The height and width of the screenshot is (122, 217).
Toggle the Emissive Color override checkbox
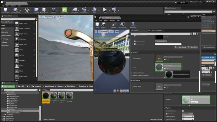pyautogui.click(x=135, y=44)
